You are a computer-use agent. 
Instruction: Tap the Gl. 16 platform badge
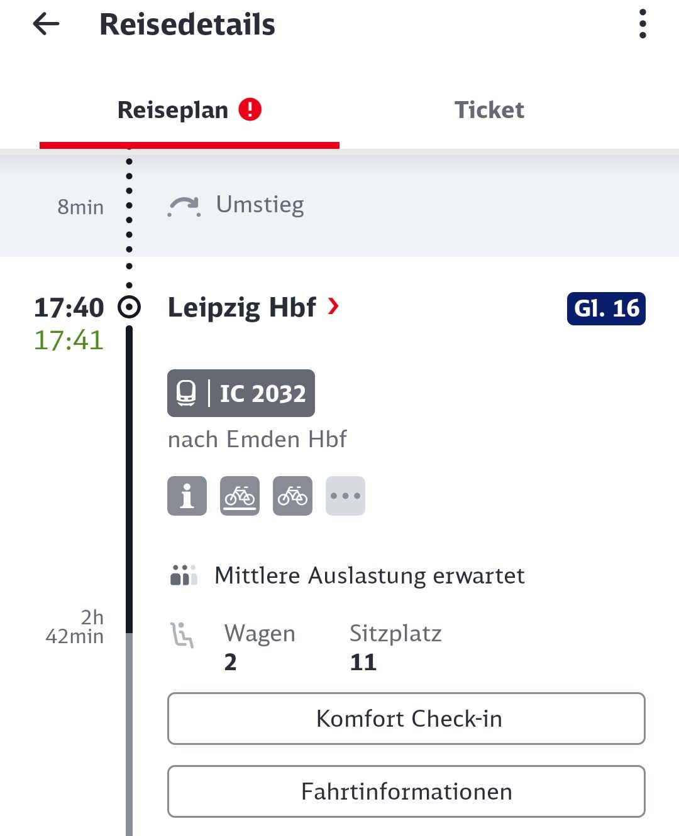(606, 308)
